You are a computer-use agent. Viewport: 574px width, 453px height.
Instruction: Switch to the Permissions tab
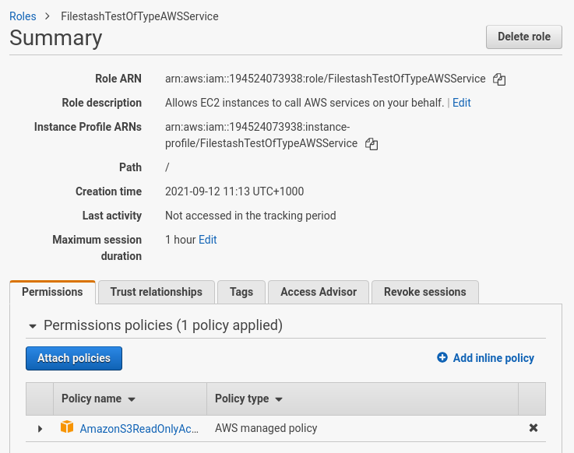[x=52, y=292]
